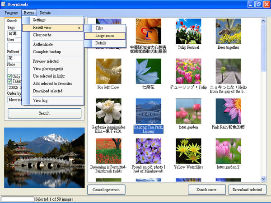Toggle the 'Taken' checkbox in search panel
The width and height of the screenshot is (271, 203).
coord(10,82)
